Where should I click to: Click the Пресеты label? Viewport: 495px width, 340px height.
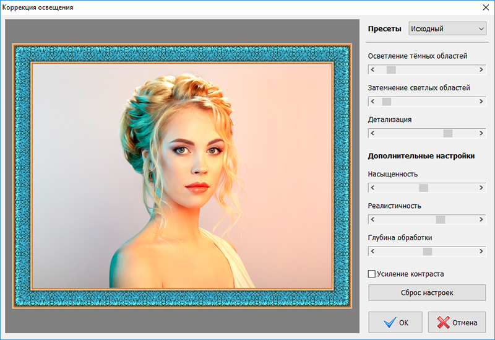coord(384,28)
